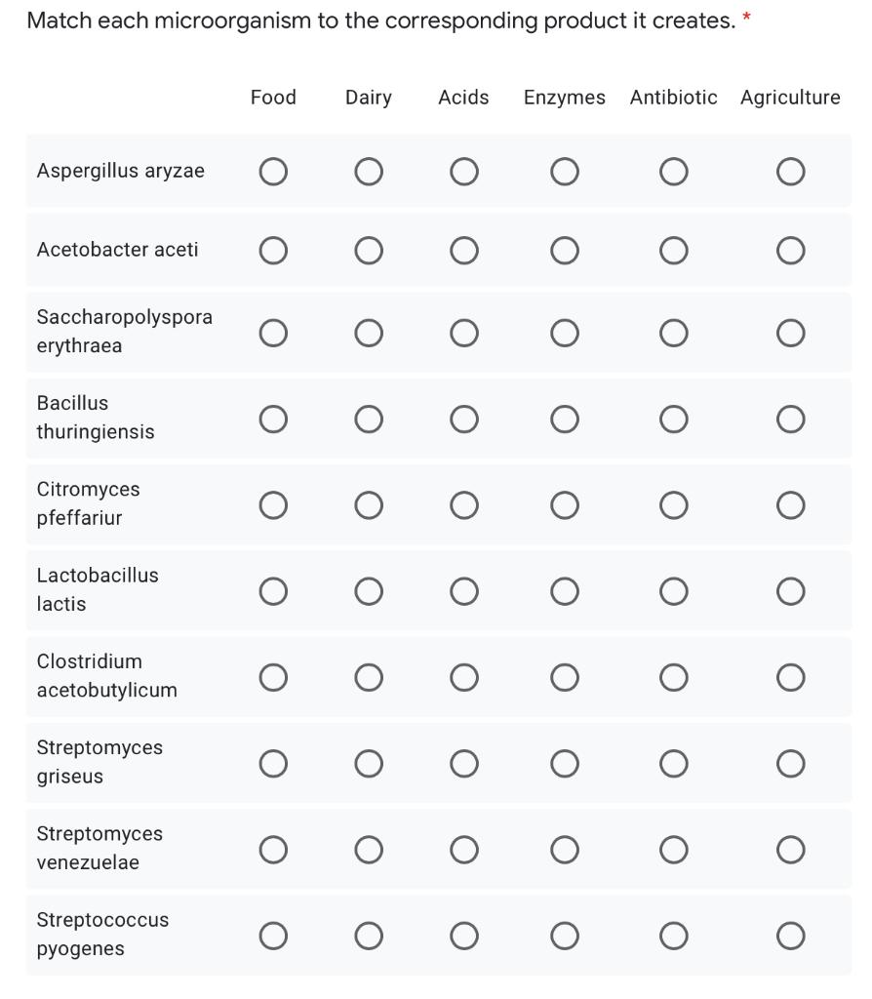This screenshot has height=999, width=872.
Task: Choose Food for Citromyces pfeffariur
Action: pyautogui.click(x=273, y=503)
